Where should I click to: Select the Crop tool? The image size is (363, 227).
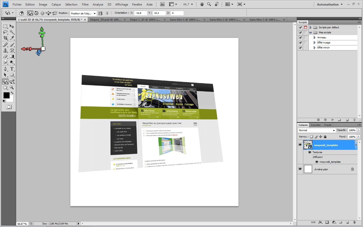click(5, 38)
